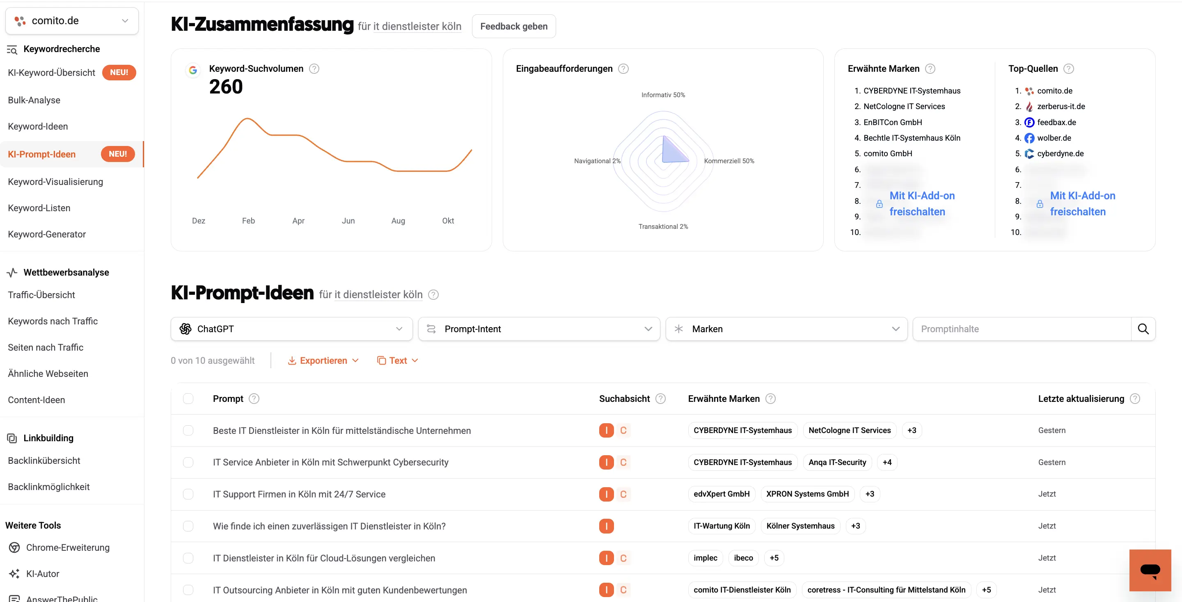Open Keyword-Visualisierung in sidebar menu
The height and width of the screenshot is (602, 1182).
pyautogui.click(x=55, y=182)
